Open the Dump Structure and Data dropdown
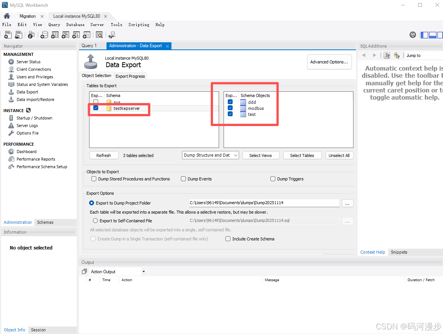This screenshot has width=443, height=334. tap(210, 155)
